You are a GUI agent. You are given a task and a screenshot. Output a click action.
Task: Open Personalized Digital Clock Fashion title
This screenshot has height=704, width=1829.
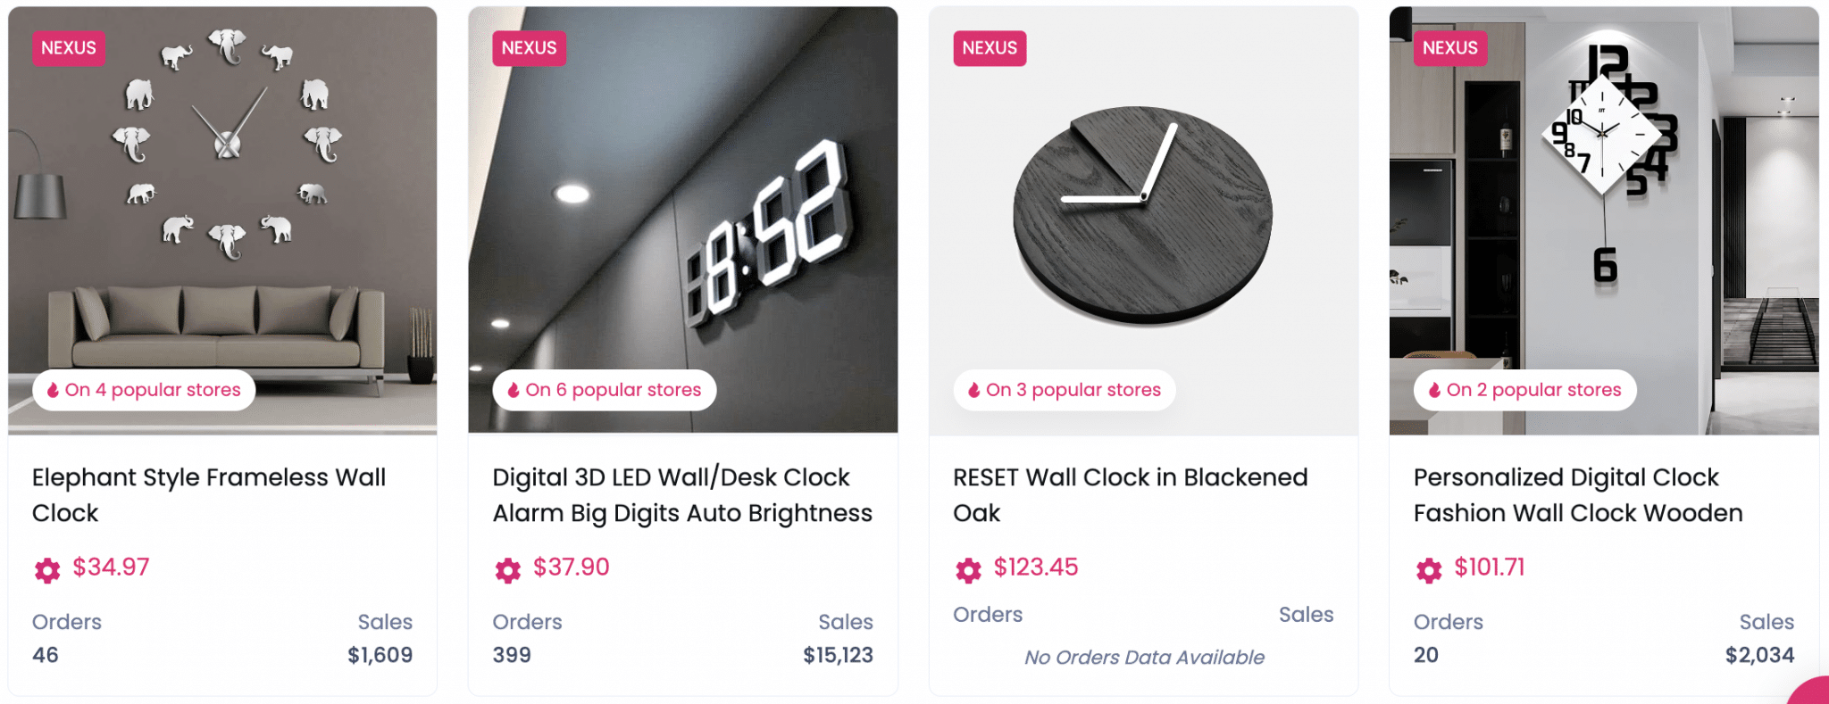1578,495
